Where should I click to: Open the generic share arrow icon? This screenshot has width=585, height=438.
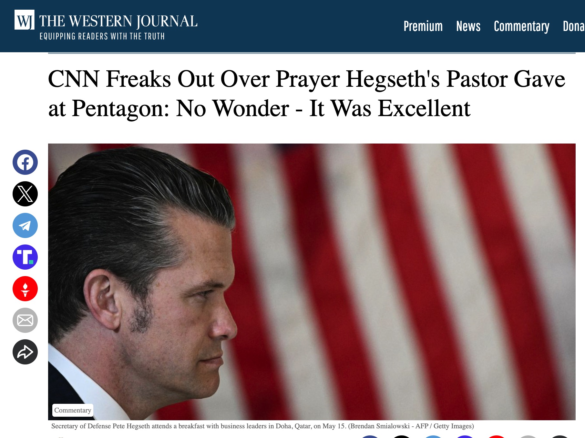[25, 352]
